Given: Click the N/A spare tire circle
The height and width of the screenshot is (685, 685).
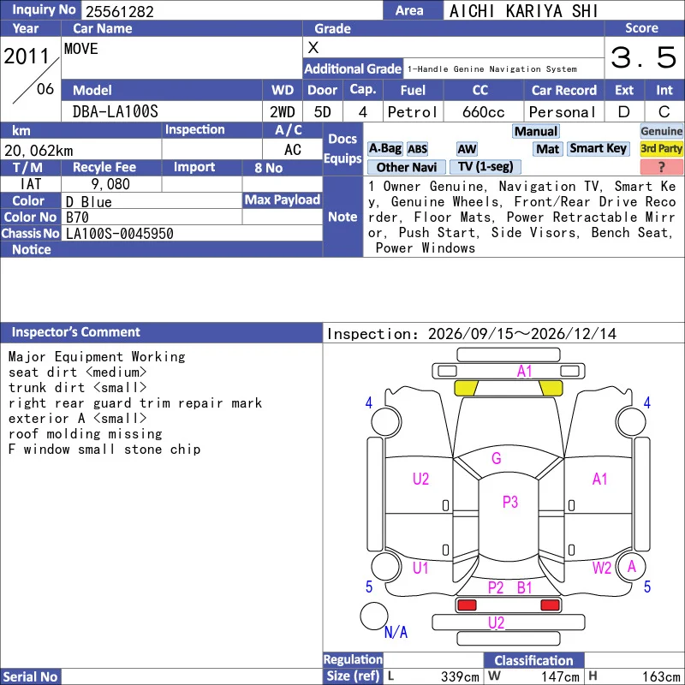Looking at the screenshot, I should pyautogui.click(x=374, y=616).
